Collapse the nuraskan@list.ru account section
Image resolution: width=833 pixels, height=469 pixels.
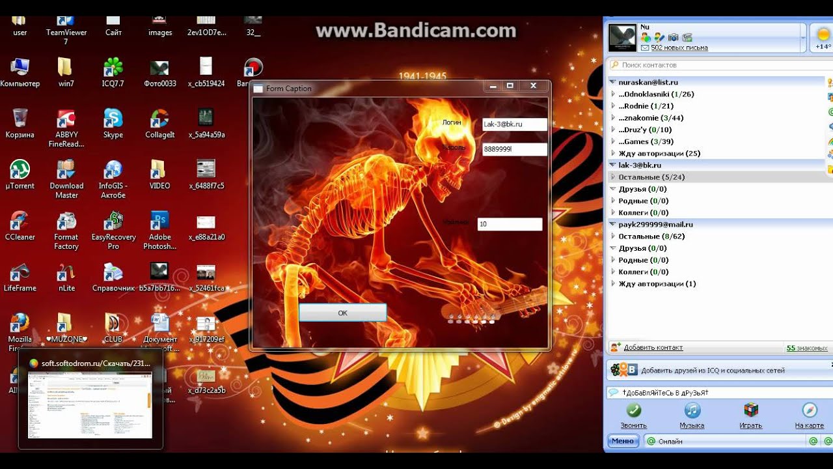point(612,82)
